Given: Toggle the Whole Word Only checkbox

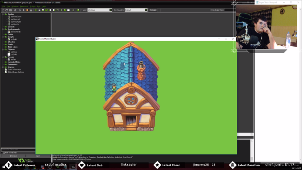Looking at the screenshot, I should (x=2, y=153).
